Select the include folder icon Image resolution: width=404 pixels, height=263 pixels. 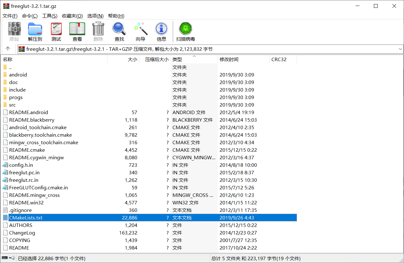click(5, 90)
